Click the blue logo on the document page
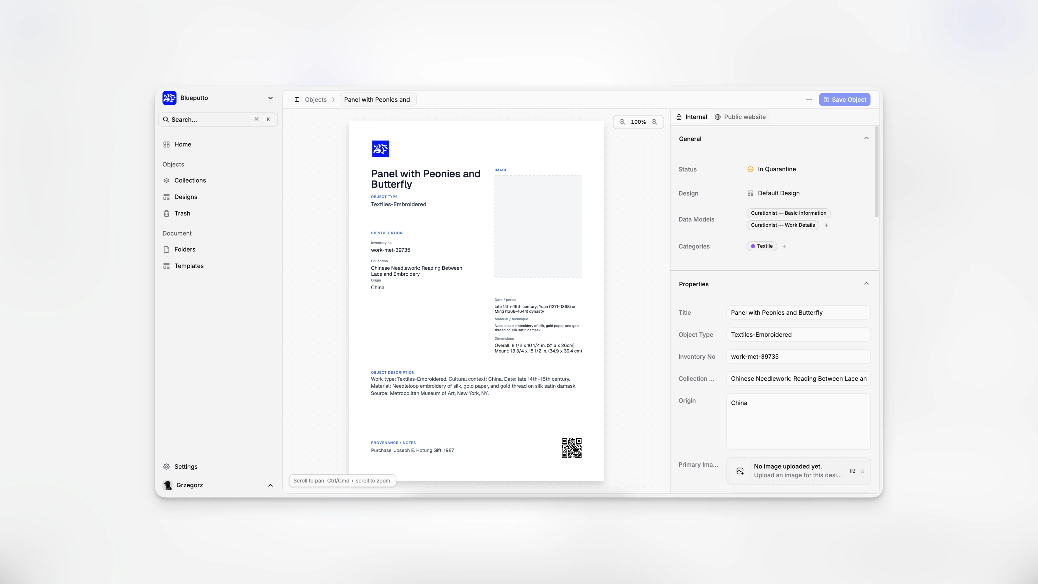1038x584 pixels. coord(380,149)
